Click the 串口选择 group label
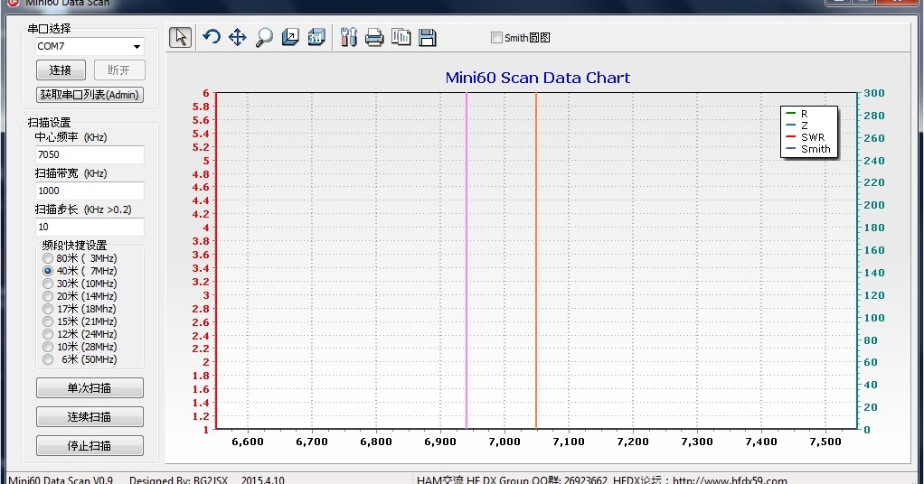The image size is (924, 484). pos(49,29)
